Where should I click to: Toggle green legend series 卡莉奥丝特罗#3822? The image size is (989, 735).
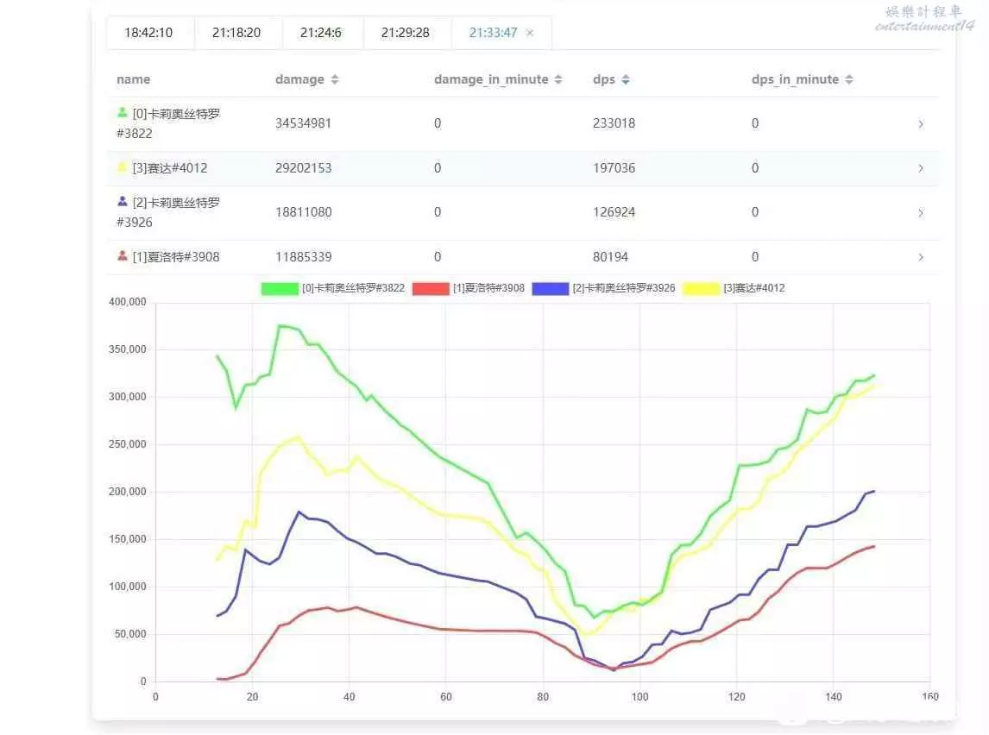279,289
